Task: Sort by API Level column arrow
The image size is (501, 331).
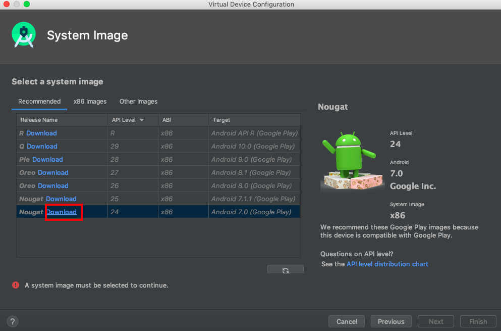Action: click(142, 120)
